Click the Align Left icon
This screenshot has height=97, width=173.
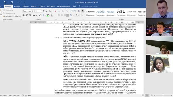click(59, 15)
